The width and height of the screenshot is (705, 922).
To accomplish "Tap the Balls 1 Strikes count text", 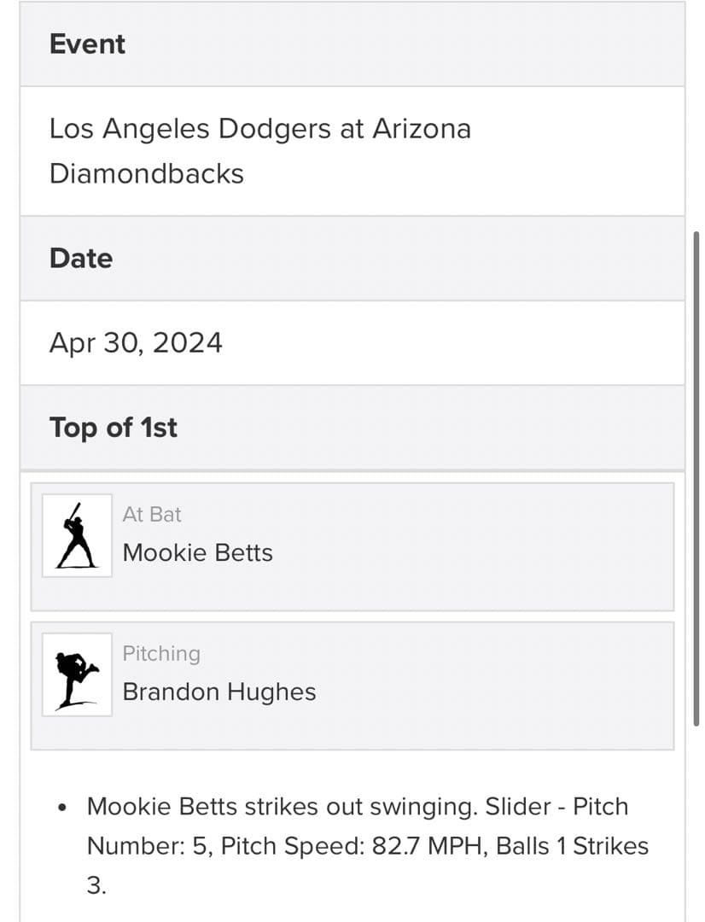I will [x=572, y=846].
